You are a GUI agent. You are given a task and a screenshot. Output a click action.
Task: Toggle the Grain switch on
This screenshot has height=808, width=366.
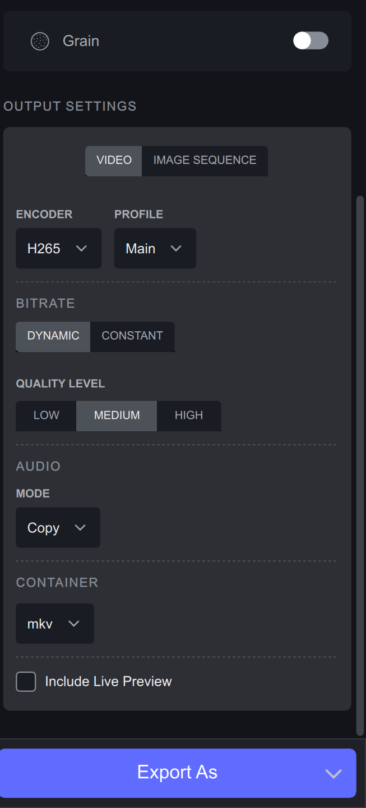tap(311, 40)
